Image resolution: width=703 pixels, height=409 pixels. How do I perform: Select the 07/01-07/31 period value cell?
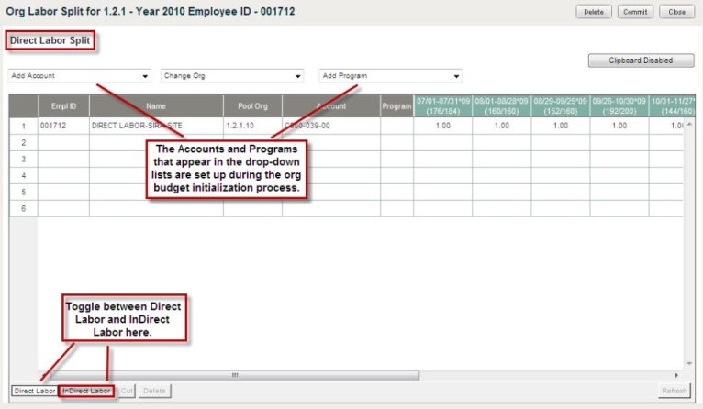point(442,126)
